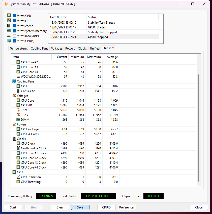
Task: Maximize the System Stability Test window
Action: [193, 4]
